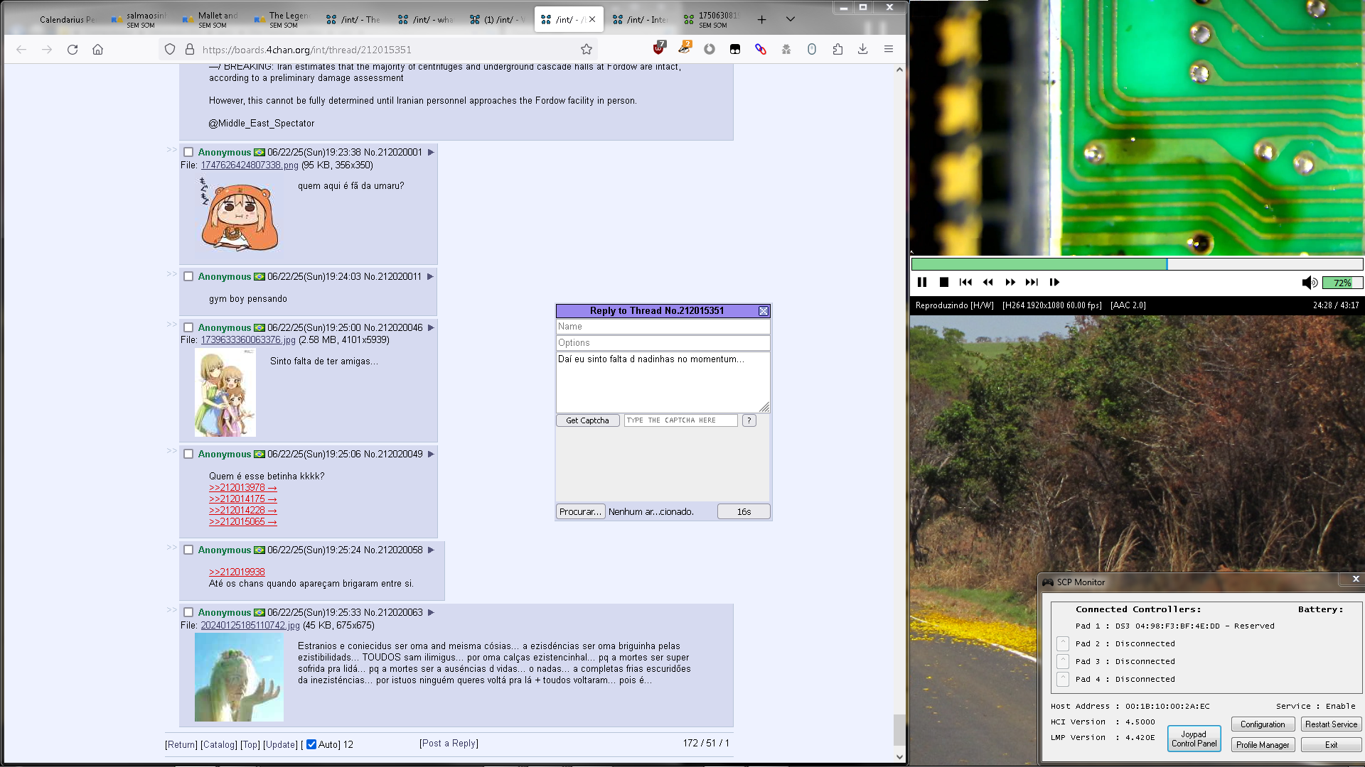Viewport: 1365px width, 767px height.
Task: Switch to the salmaosinh tab
Action: (x=139, y=20)
